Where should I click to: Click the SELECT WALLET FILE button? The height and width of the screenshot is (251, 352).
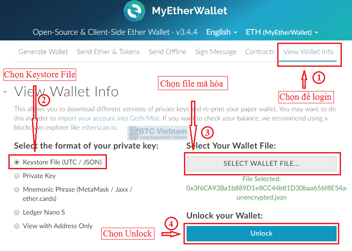click(261, 164)
